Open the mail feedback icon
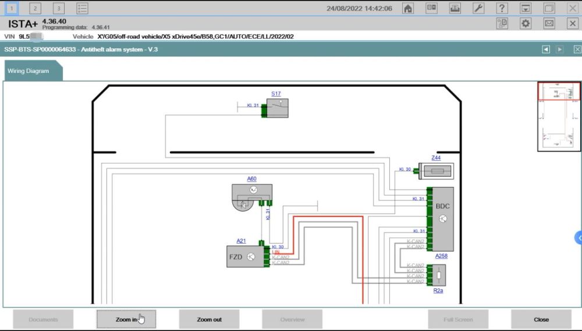The image size is (582, 331). pyautogui.click(x=549, y=23)
